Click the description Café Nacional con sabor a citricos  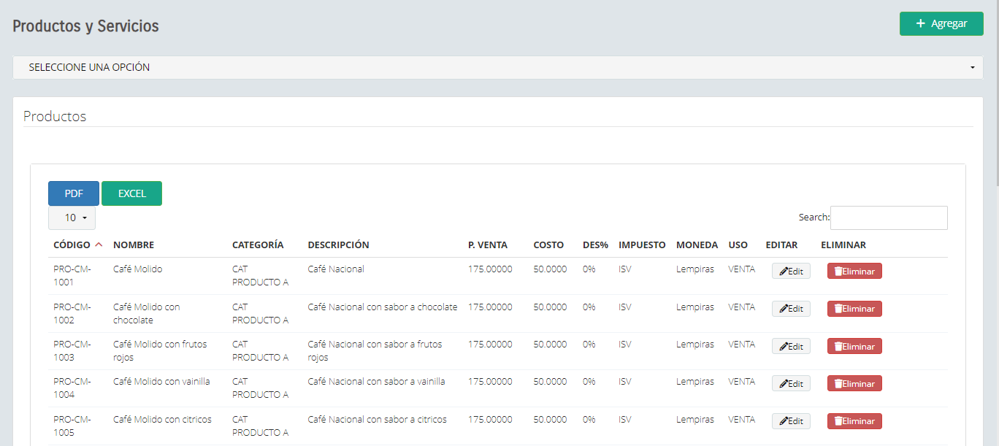377,419
